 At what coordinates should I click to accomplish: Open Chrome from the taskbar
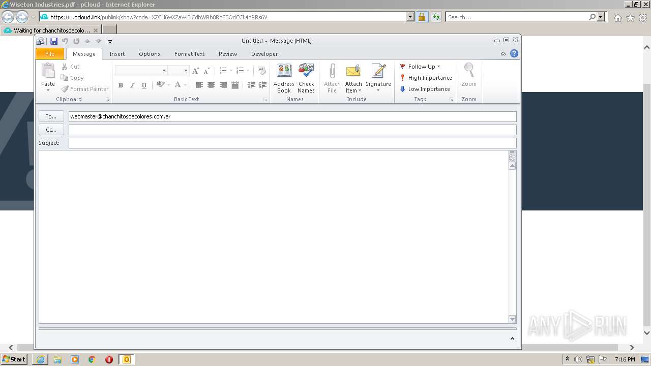(92, 359)
